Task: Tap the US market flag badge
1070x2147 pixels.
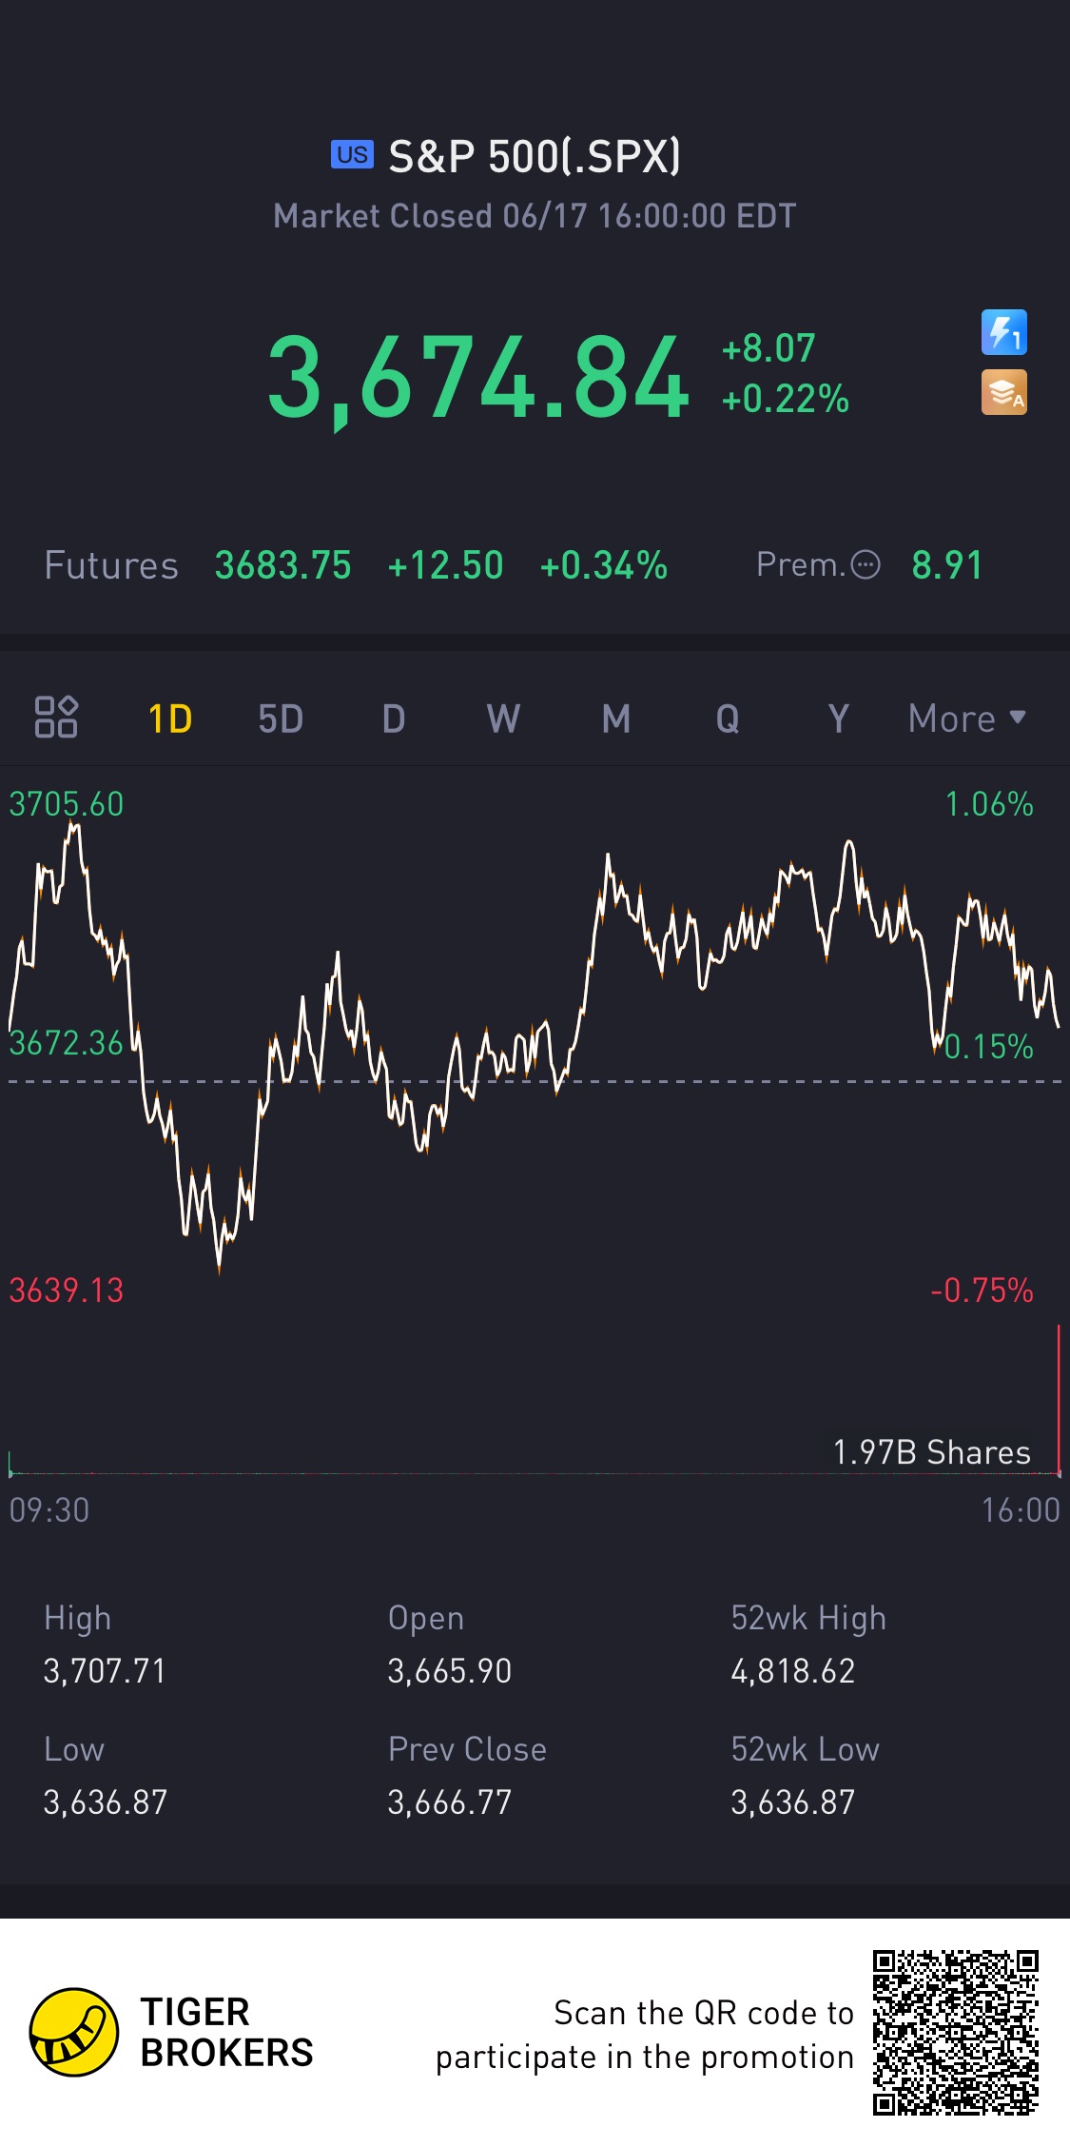Action: (x=352, y=154)
